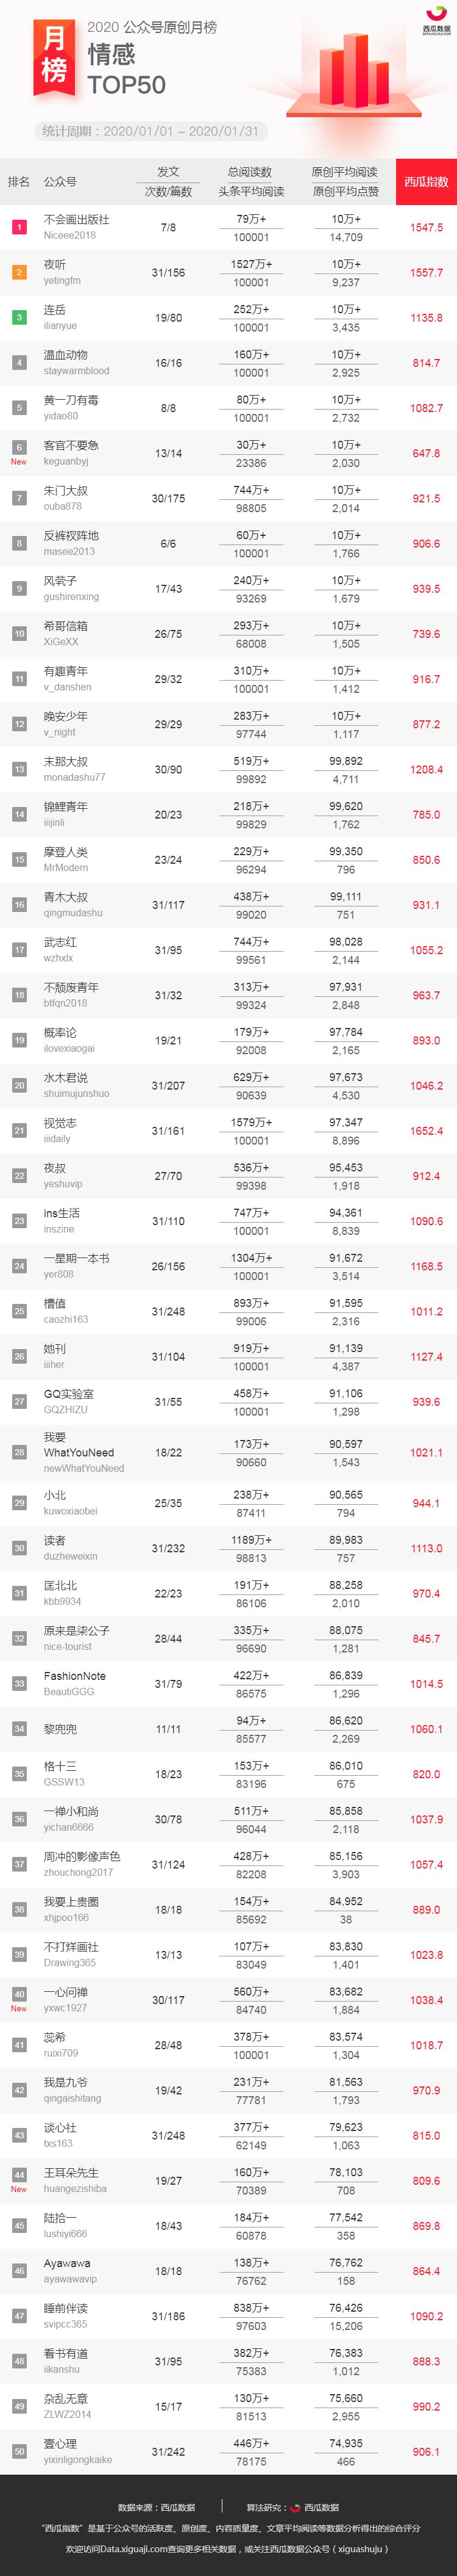Screen dimensions: 457x2576
Task: Select the 西瓜指数 red column header
Action: click(426, 182)
